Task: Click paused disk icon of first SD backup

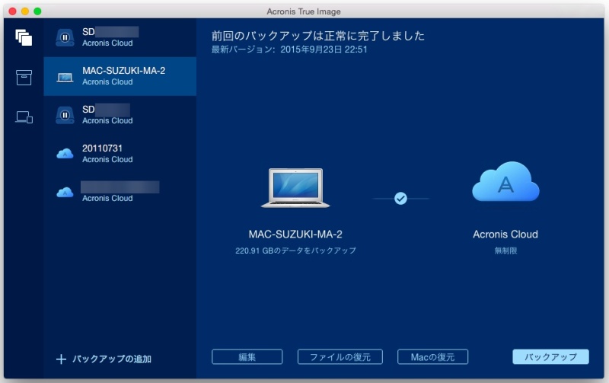Action: tap(65, 37)
